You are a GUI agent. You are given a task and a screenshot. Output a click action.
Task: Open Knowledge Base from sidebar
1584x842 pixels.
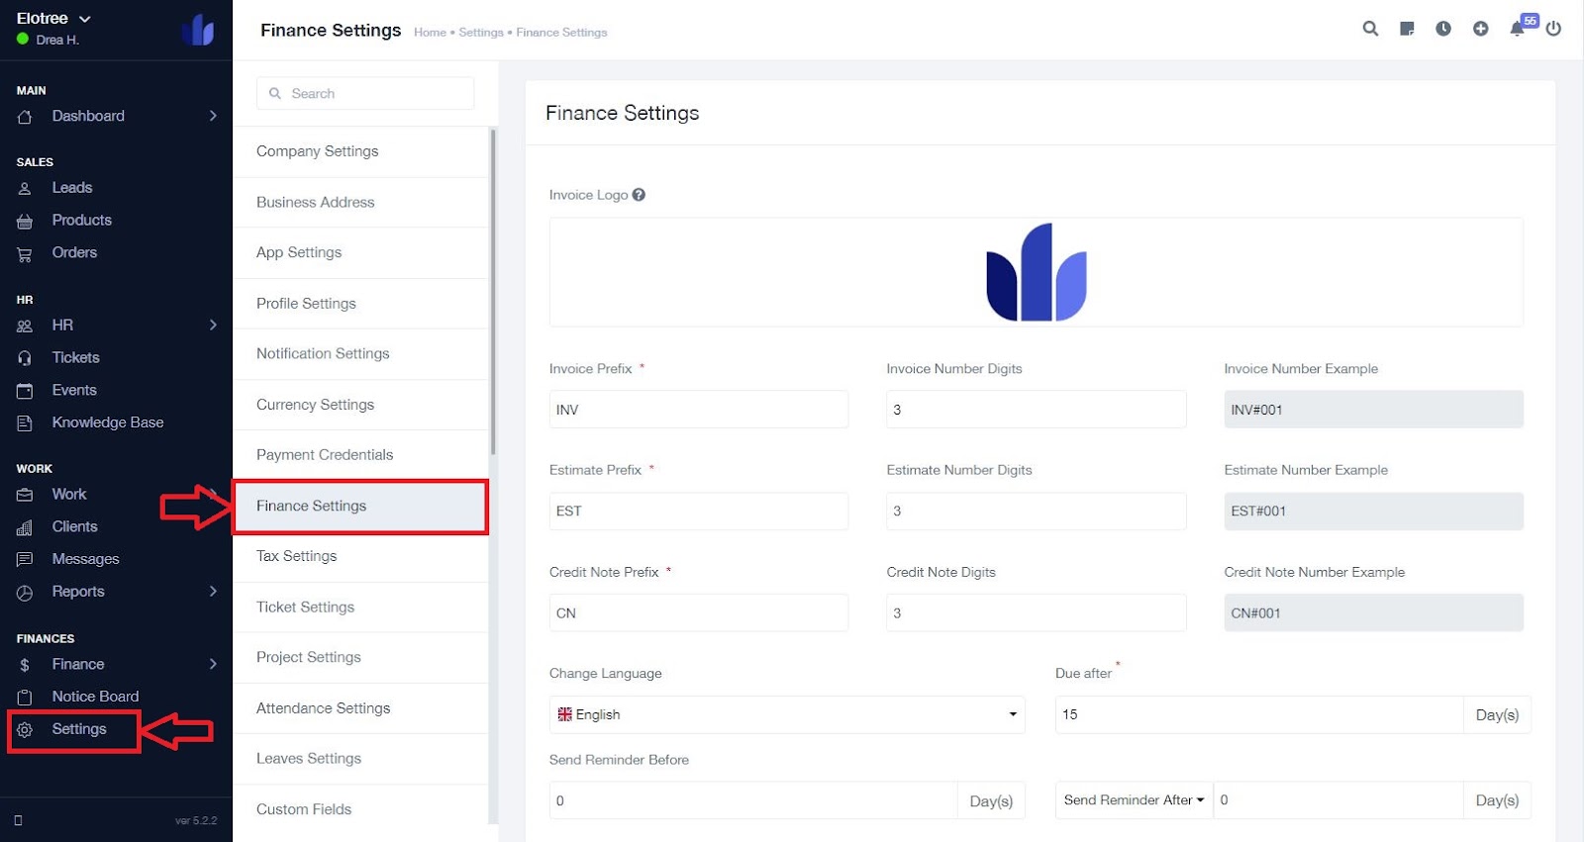pos(108,422)
